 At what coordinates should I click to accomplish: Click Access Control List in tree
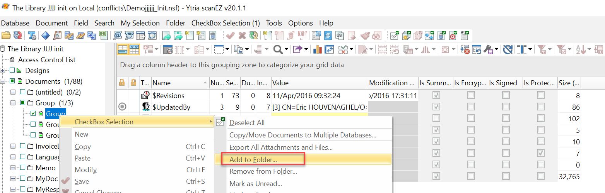[47, 60]
